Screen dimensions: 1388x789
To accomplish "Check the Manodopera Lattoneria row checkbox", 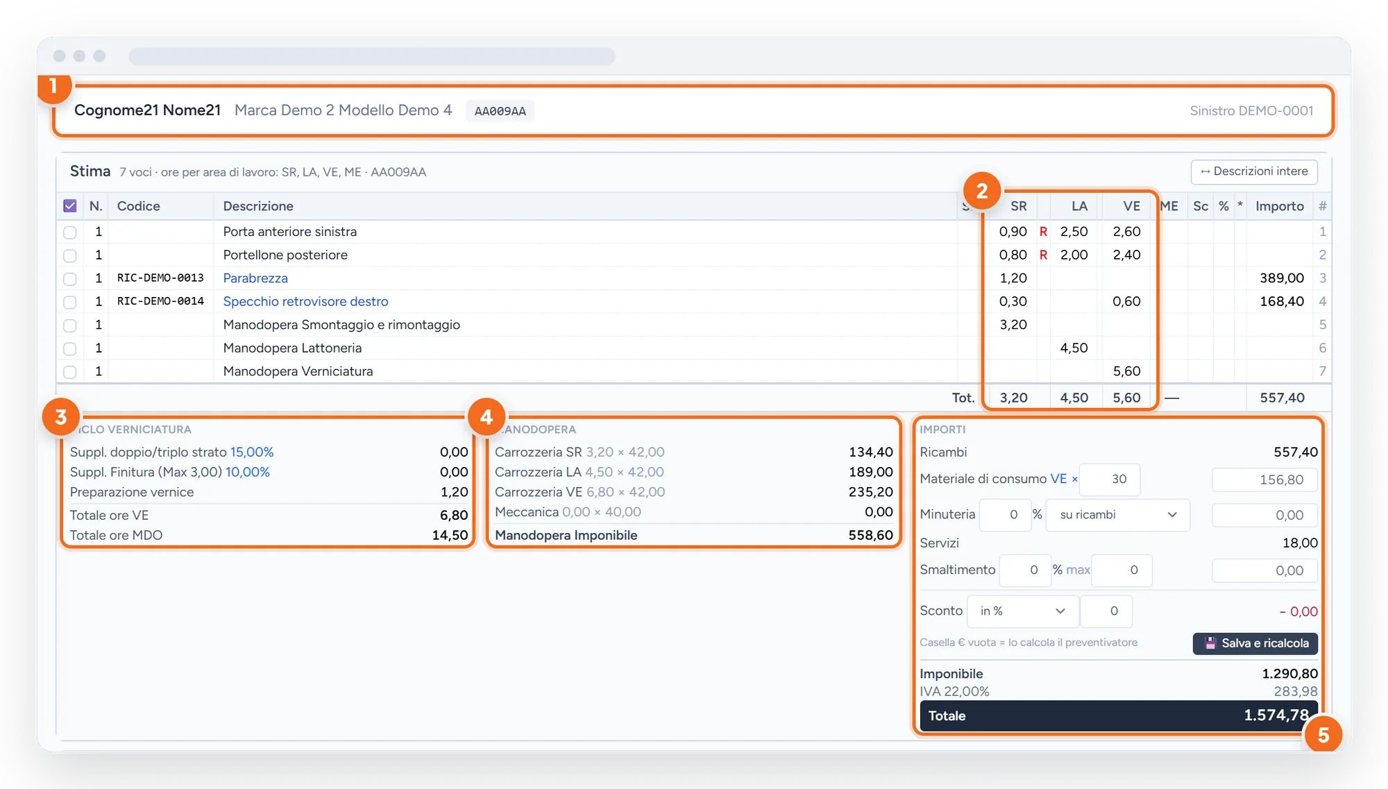I will click(70, 348).
